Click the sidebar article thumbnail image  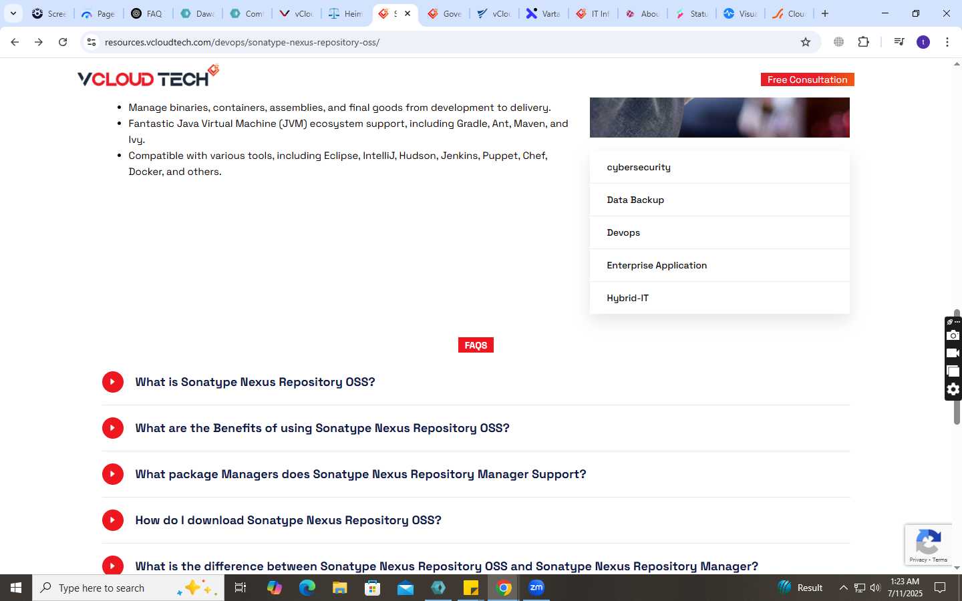click(719, 118)
